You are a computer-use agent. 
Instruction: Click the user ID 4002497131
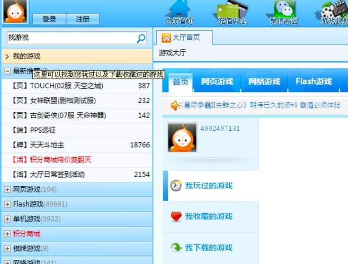pos(220,128)
